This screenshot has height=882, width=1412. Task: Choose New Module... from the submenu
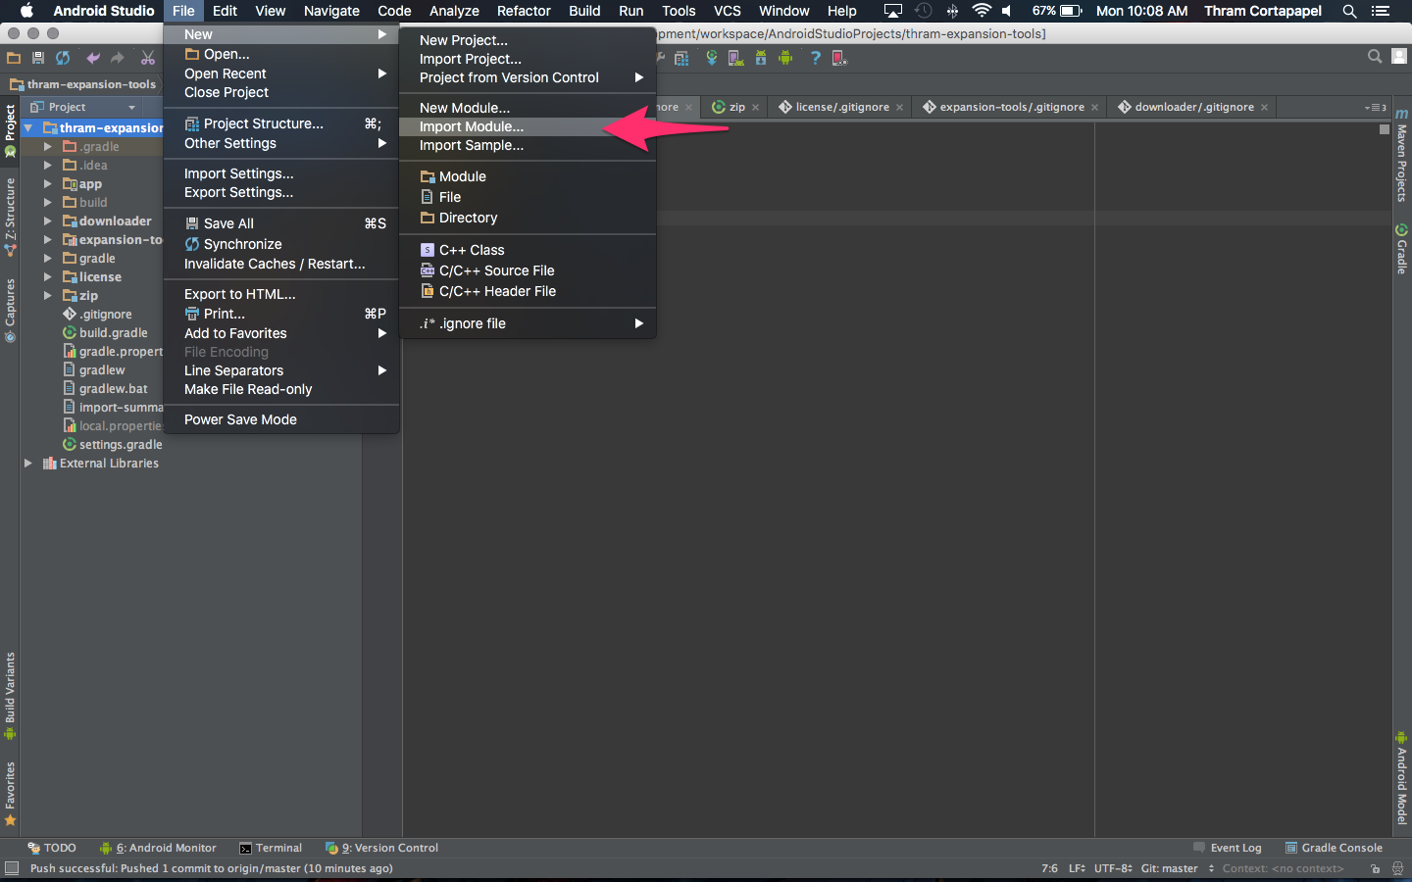pos(528,108)
